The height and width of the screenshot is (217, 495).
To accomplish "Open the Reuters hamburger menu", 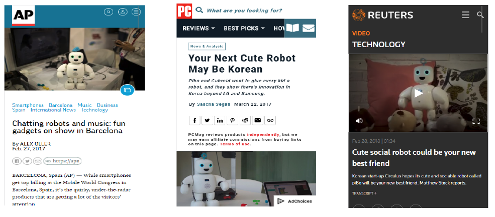I will tap(465, 15).
